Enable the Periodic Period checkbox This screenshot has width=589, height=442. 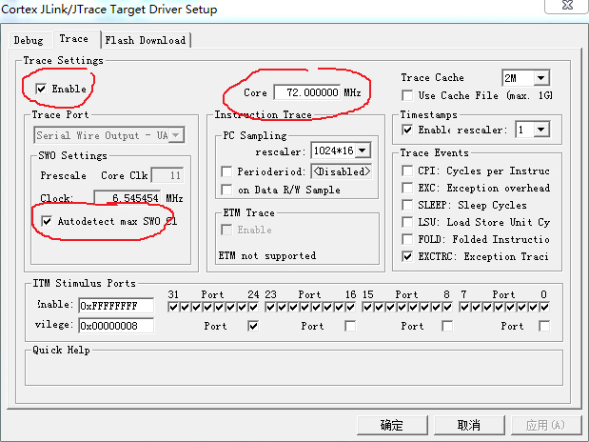(x=226, y=171)
